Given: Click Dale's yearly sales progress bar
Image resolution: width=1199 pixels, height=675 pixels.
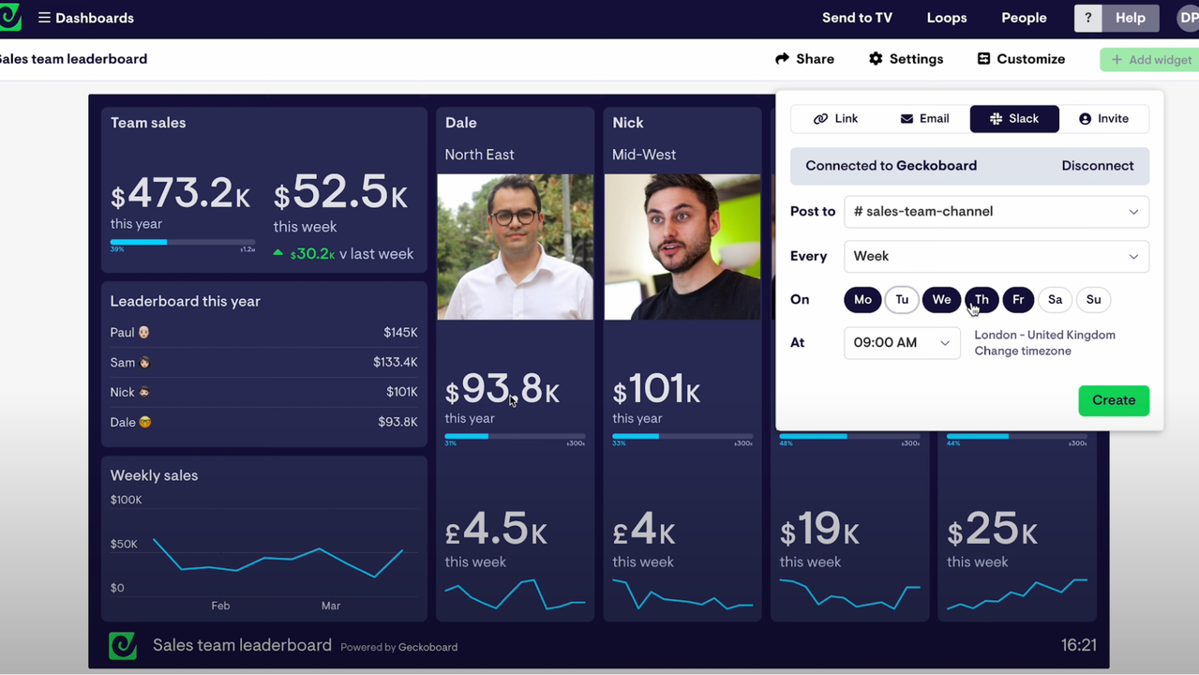Looking at the screenshot, I should pos(515,437).
